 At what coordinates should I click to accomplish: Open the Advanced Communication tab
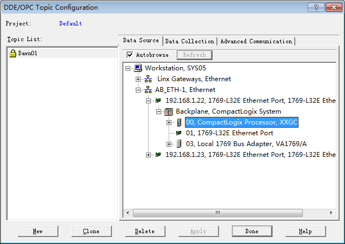[256, 42]
